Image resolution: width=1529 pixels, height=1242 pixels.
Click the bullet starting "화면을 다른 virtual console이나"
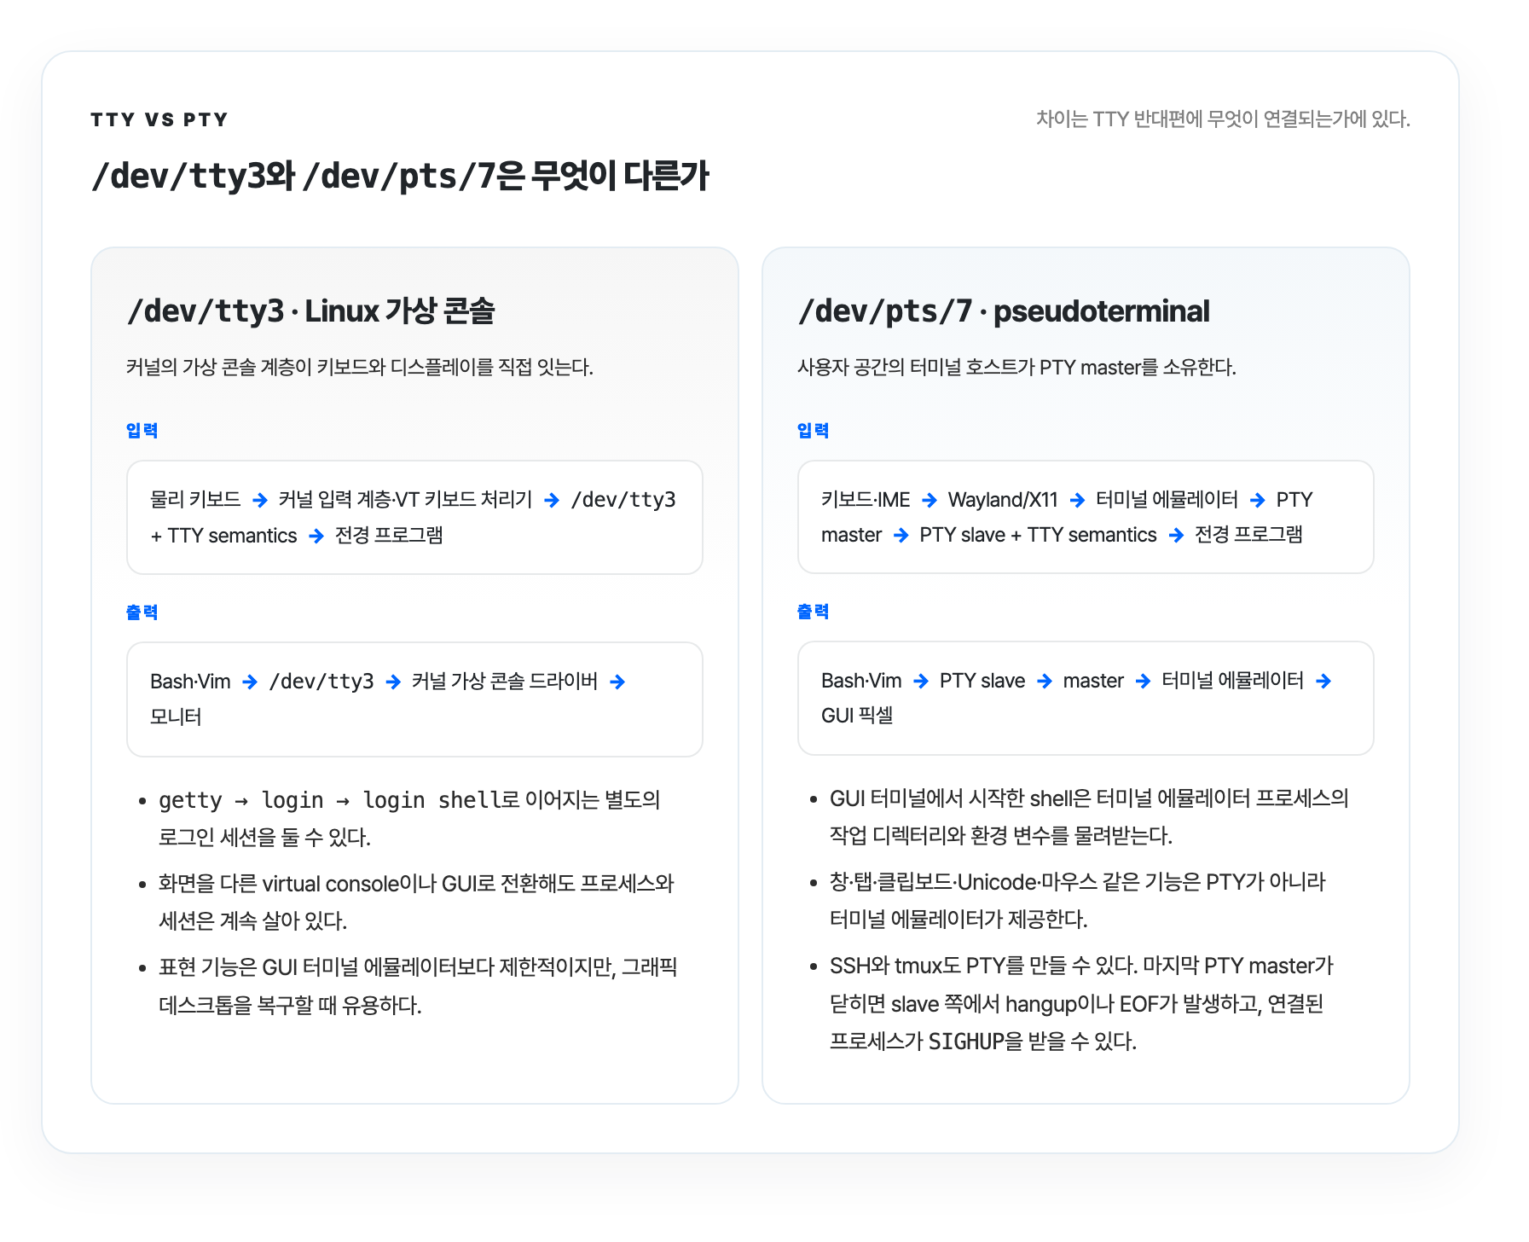tap(416, 902)
